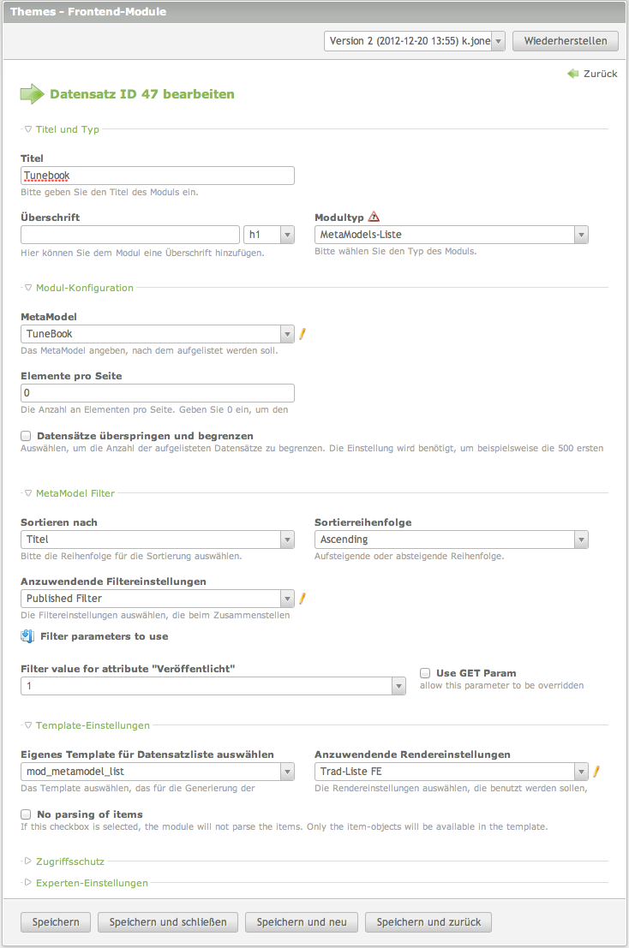Click the Wiederherstellen button
Screen dimensions: 629x948
click(565, 40)
